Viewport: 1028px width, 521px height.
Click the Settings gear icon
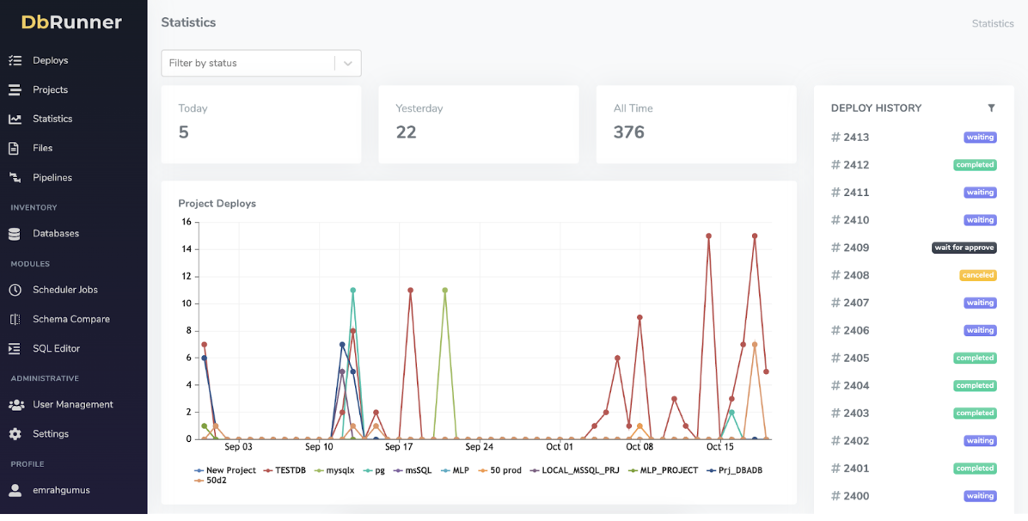tap(15, 434)
